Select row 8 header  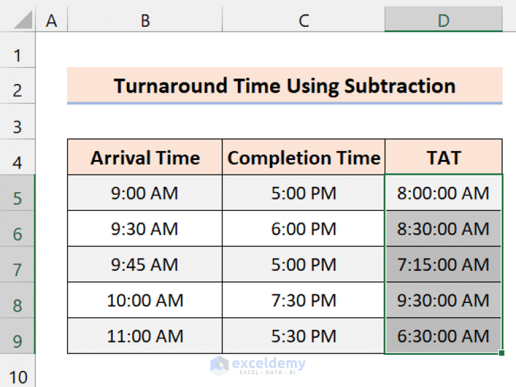[17, 300]
